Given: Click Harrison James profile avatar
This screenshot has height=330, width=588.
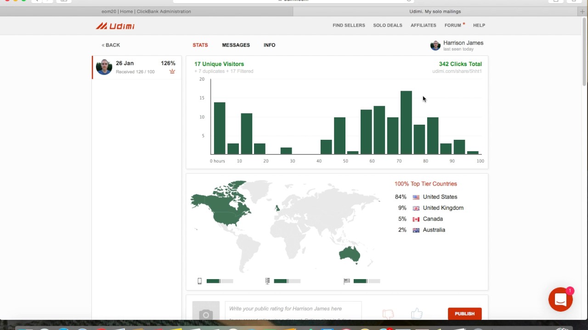Looking at the screenshot, I should point(435,45).
